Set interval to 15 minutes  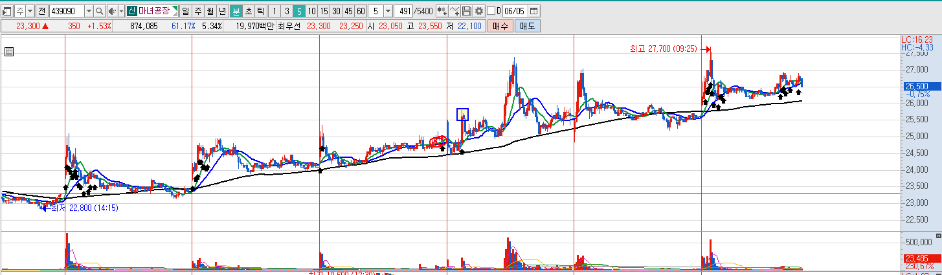click(324, 11)
